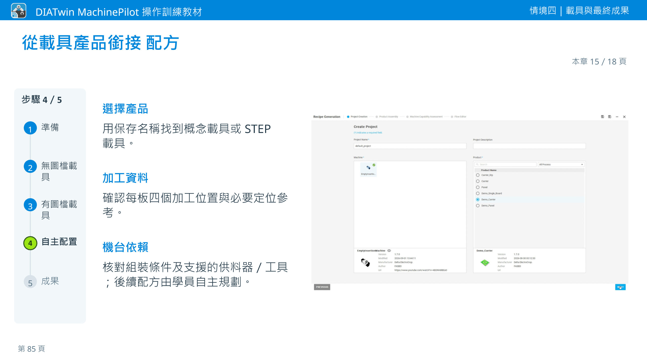Screen dimensions: 647x364
Task: Click the product Search field
Action: [505, 165]
